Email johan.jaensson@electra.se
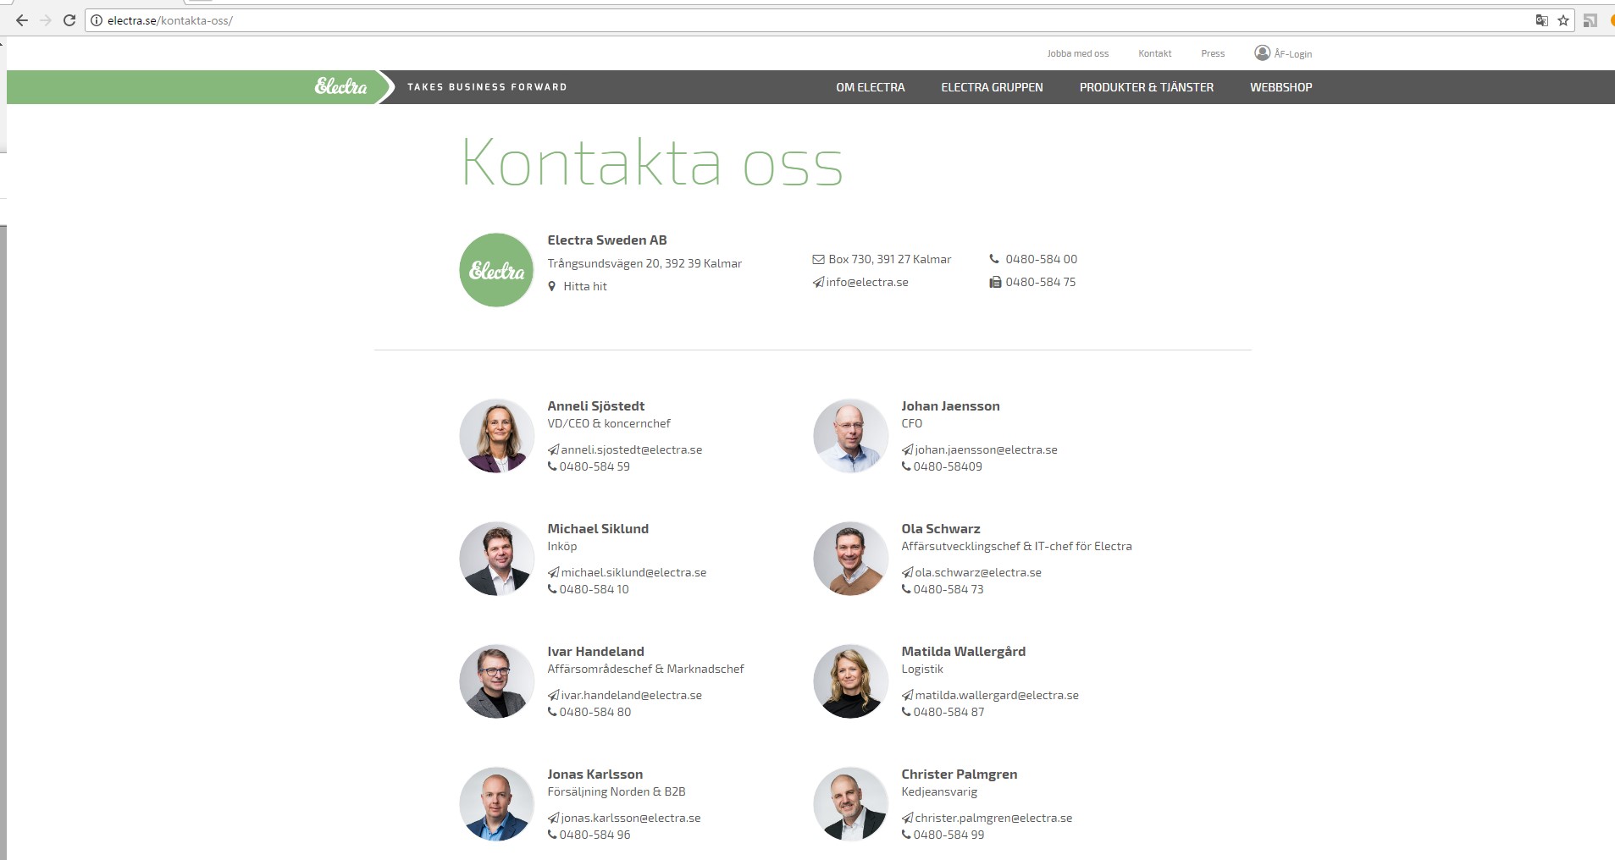 pyautogui.click(x=986, y=449)
